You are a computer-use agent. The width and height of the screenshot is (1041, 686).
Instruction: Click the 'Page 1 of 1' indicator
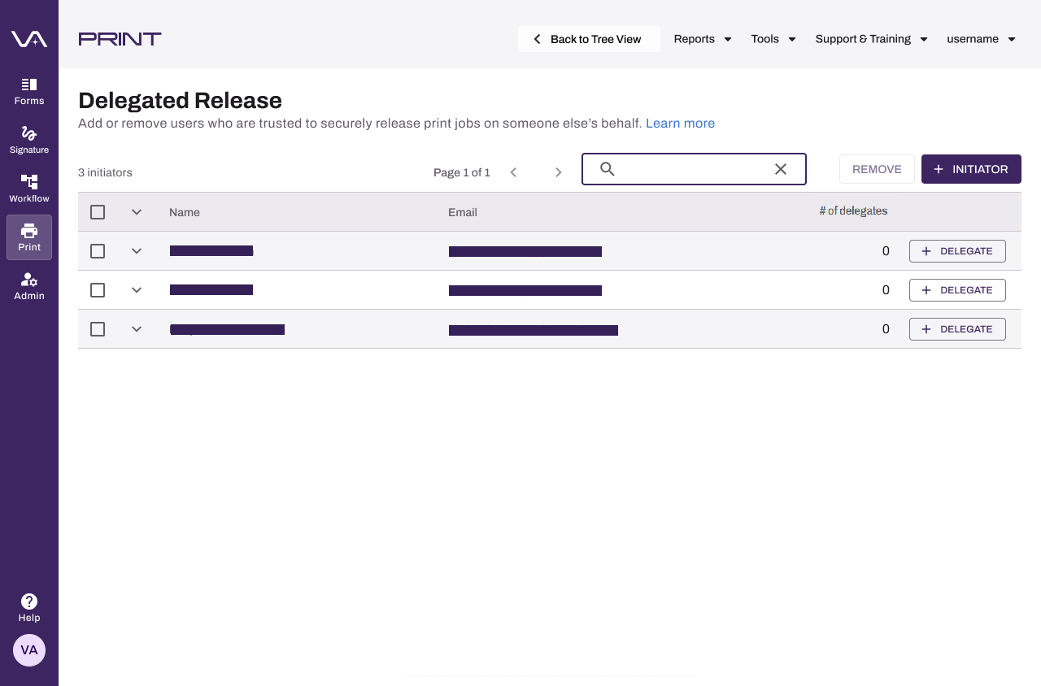click(462, 172)
